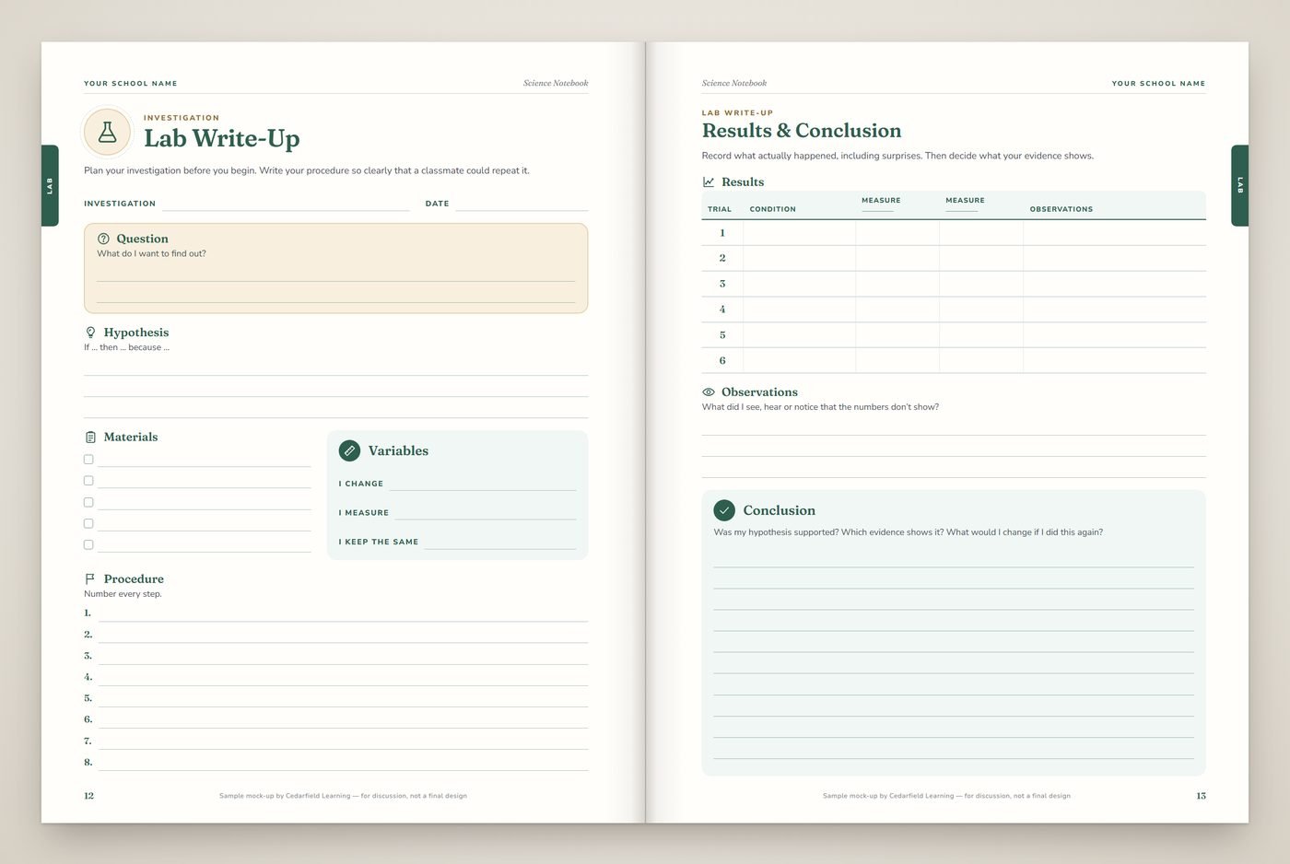Click the "Number every step." instruction
This screenshot has width=1290, height=864.
click(123, 594)
